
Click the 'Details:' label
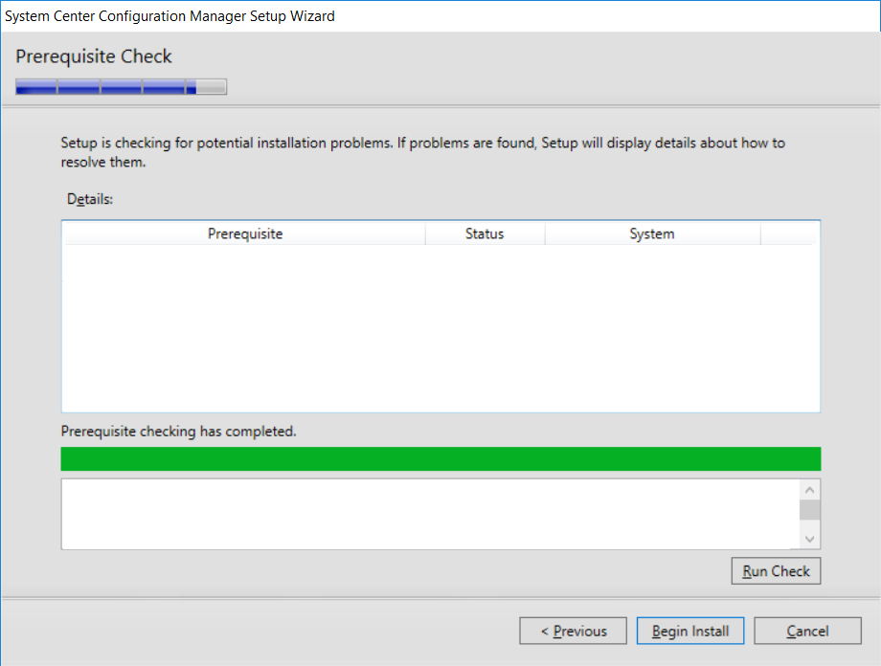coord(90,199)
